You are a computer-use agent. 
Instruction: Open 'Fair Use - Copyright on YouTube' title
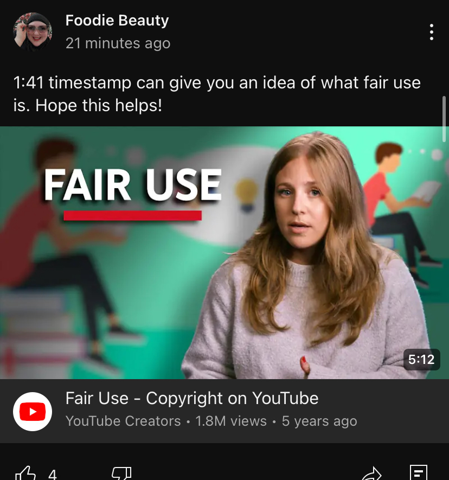coord(192,398)
